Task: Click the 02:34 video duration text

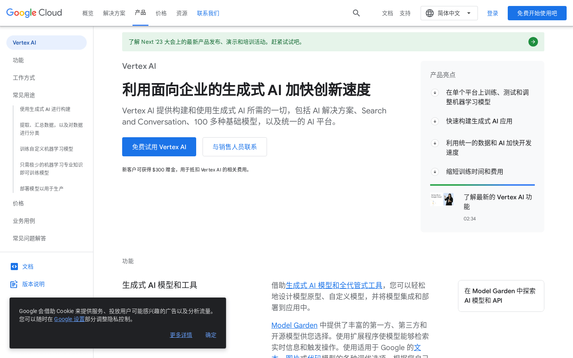Action: click(470, 219)
